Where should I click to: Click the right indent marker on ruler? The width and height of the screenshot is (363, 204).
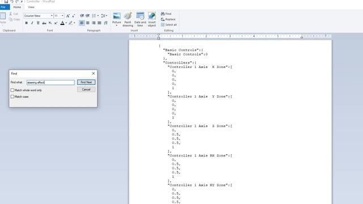point(302,37)
